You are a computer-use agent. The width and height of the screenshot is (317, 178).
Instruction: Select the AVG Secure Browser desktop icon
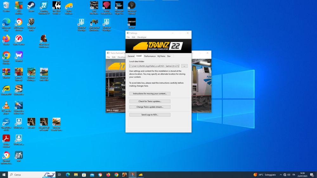[x=19, y=25]
